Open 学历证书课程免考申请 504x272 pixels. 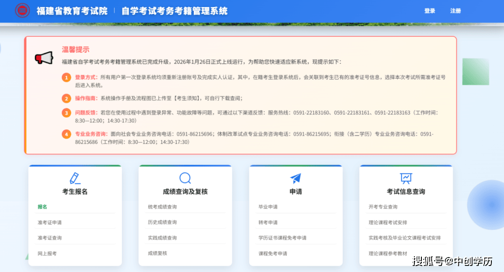(282, 238)
